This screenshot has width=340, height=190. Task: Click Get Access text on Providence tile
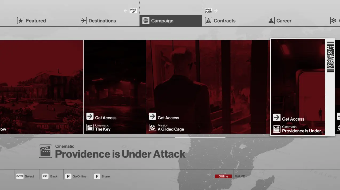[x=293, y=119]
